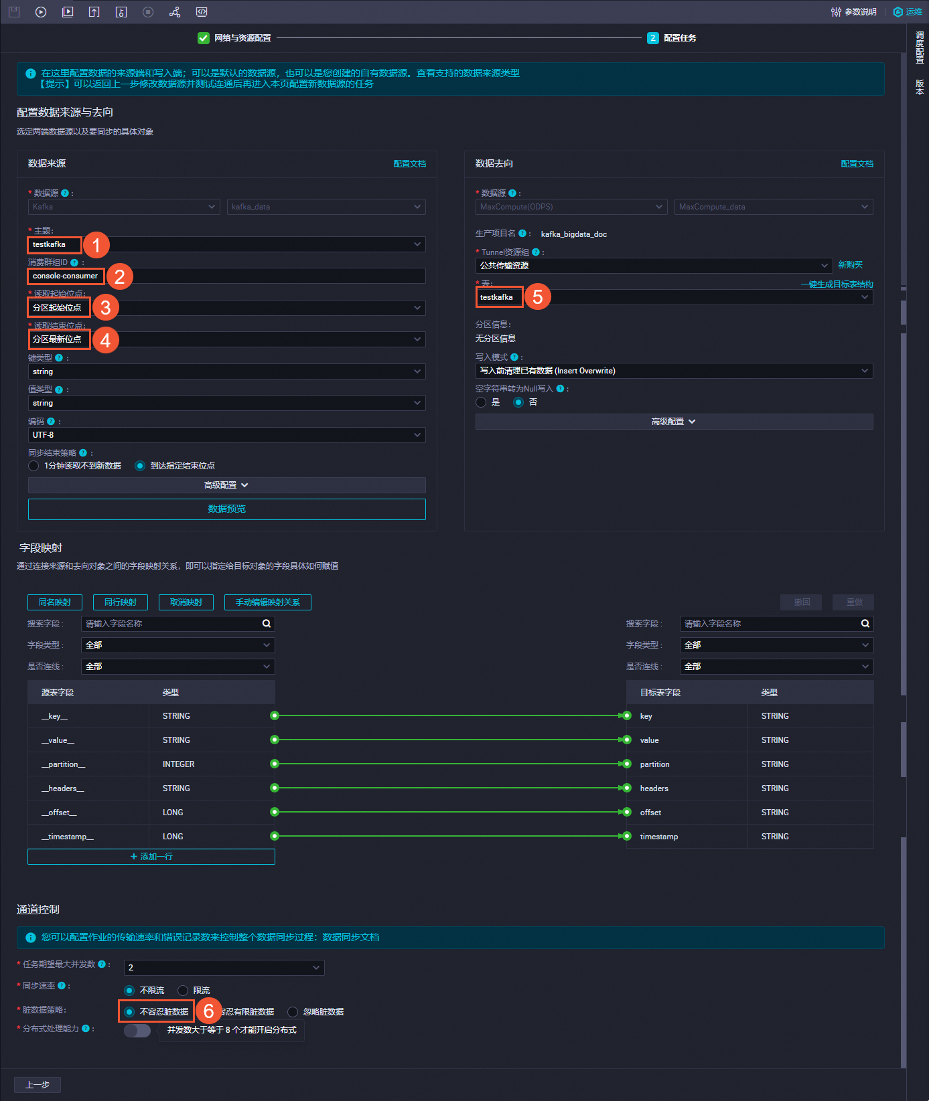Open the 任务期望最大并发数 dropdown
Viewport: 929px width, 1101px height.
[x=224, y=968]
